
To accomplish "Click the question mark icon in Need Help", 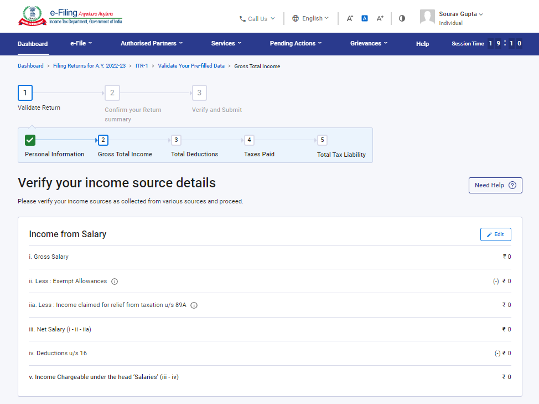I will tap(512, 185).
